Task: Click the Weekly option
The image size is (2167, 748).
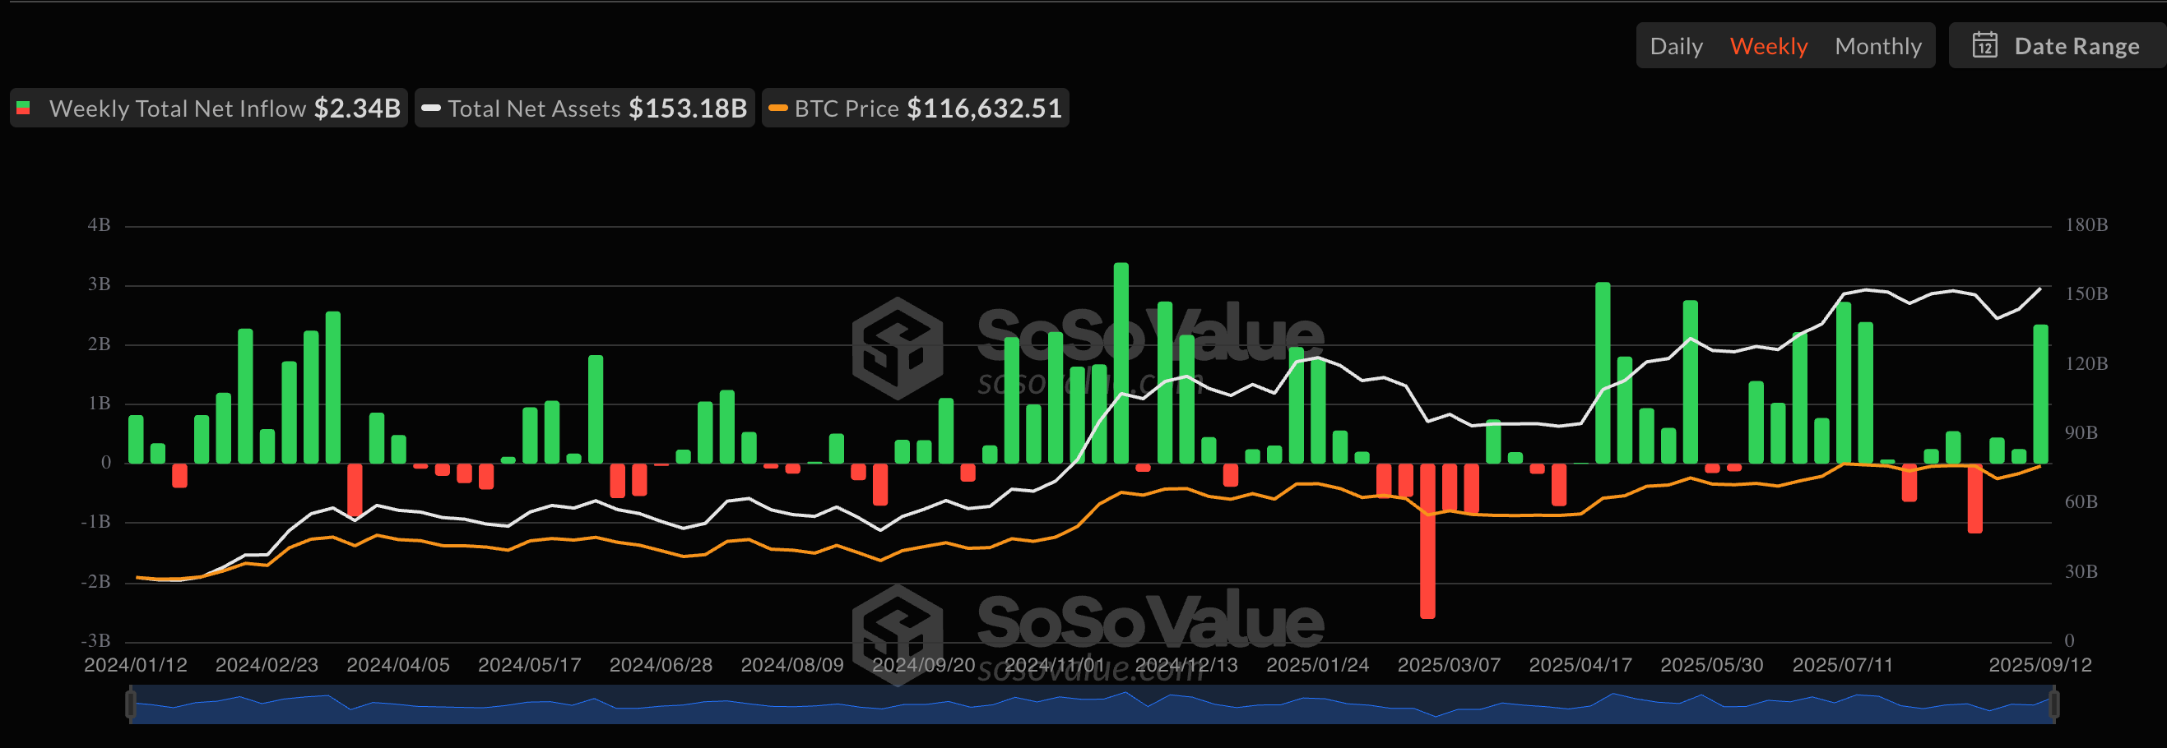Action: click(1769, 45)
